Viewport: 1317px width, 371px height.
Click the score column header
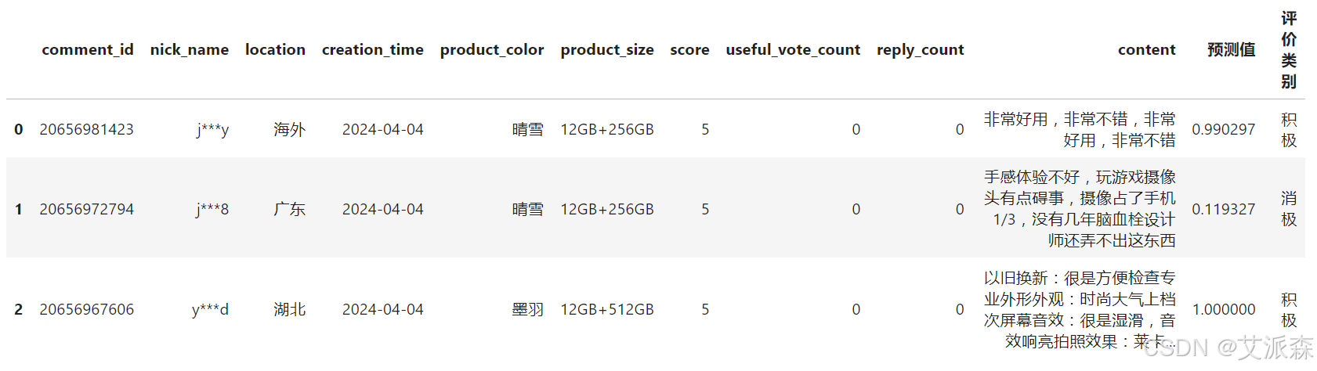pos(689,50)
